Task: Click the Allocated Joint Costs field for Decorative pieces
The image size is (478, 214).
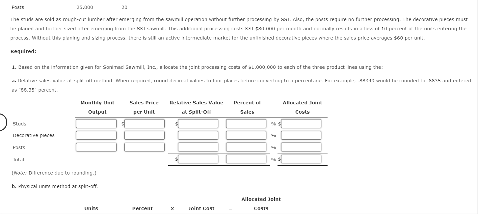Action: tap(301, 135)
